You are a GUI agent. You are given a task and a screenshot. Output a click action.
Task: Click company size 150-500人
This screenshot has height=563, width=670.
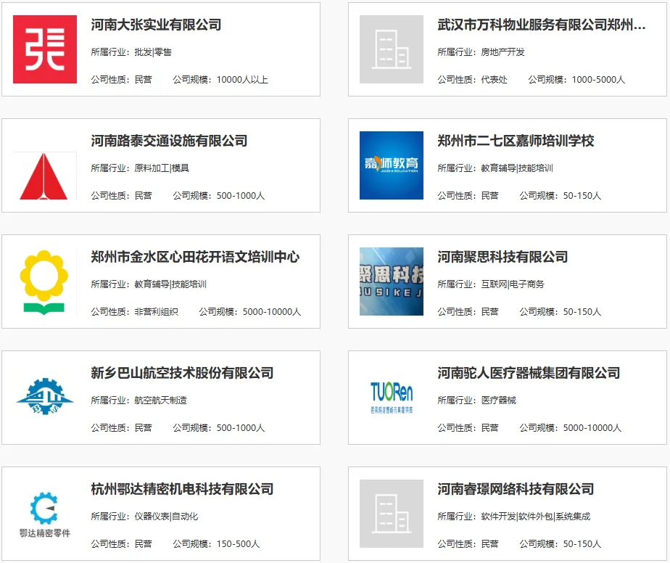(238, 543)
